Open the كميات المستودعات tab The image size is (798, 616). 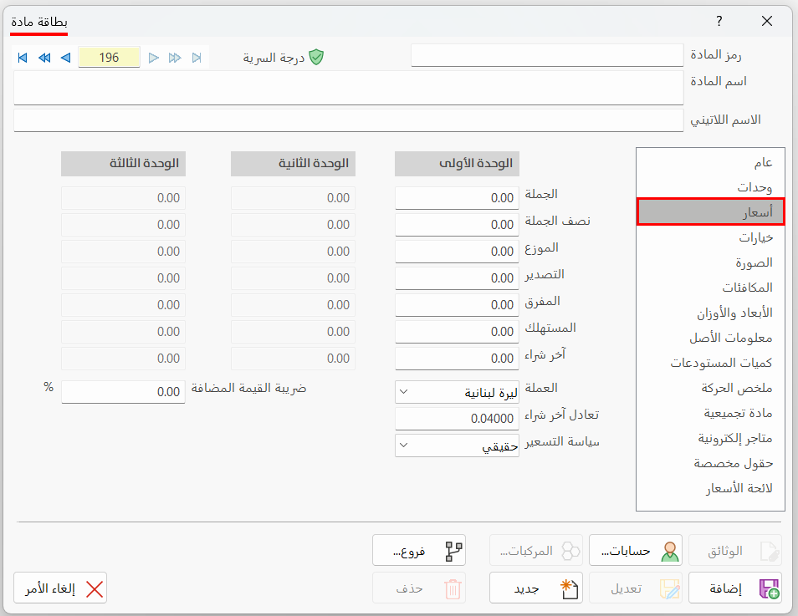pos(710,362)
